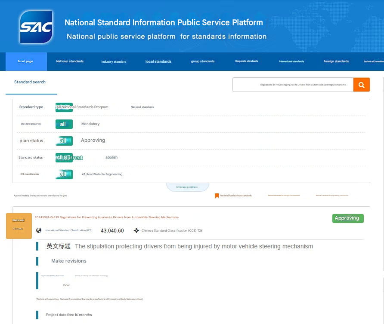Click the food safety standards bookmark icon

point(217,196)
